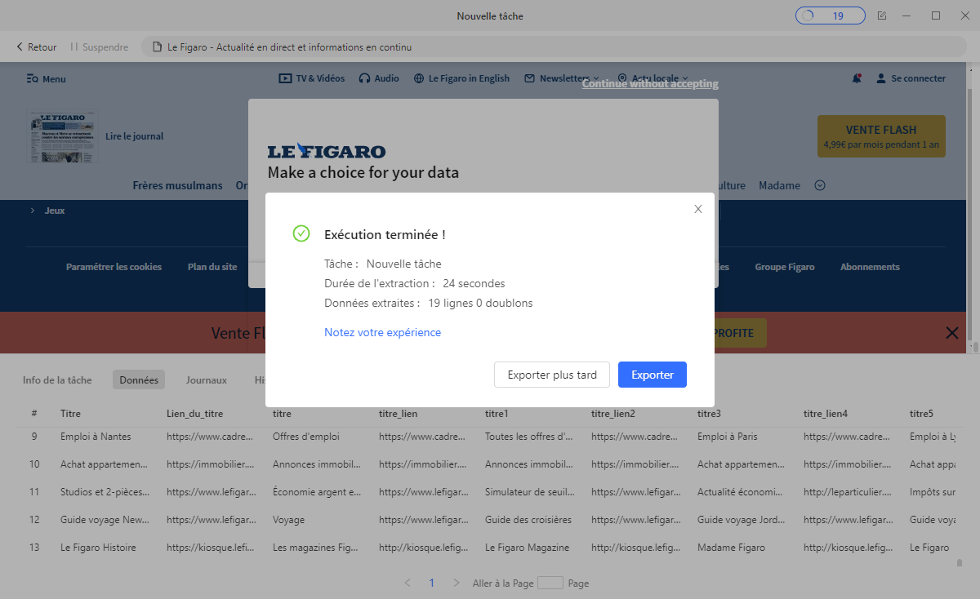Choose Exporter plus tard

pos(552,375)
